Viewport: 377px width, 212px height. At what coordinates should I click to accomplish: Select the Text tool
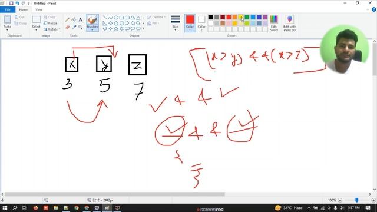pos(80,19)
